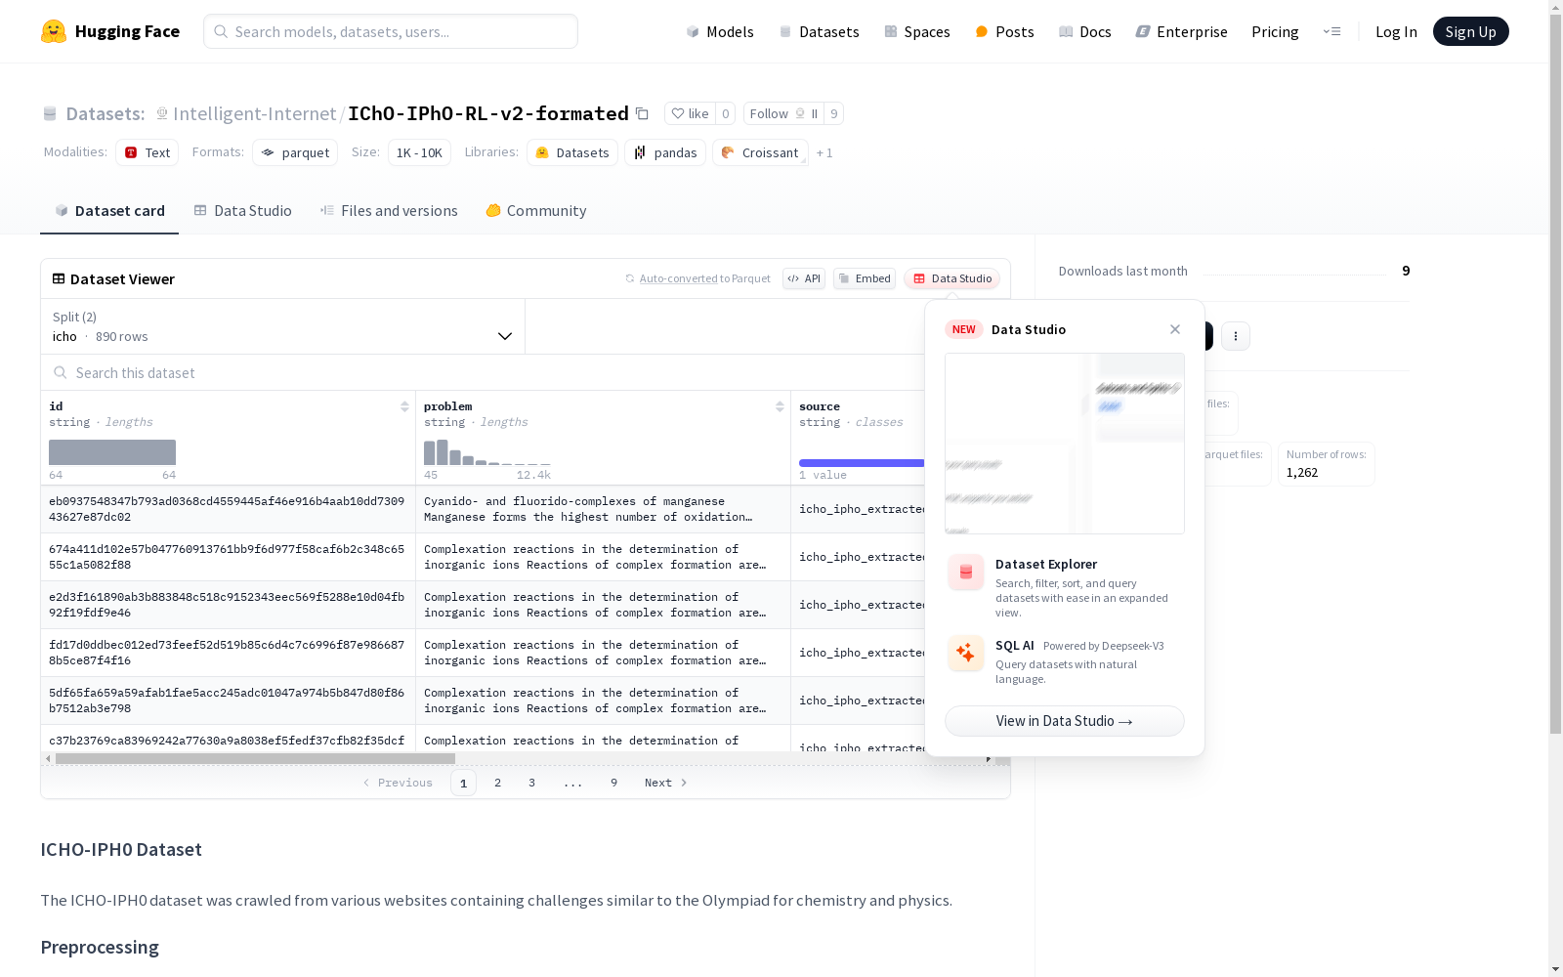Click the Log In link
This screenshot has height=977, width=1563.
[1396, 31]
